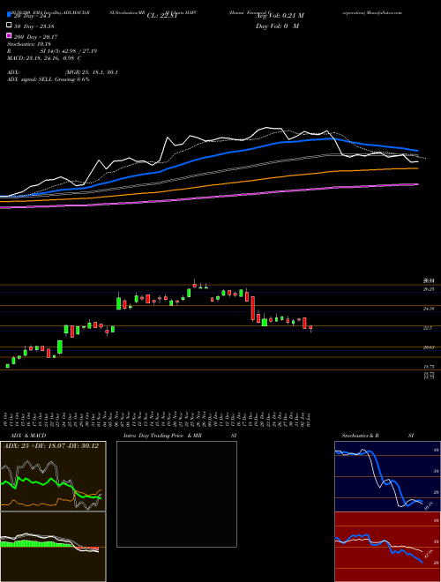Click the 24.38 price axis label
The image size is (441, 582).
pyautogui.click(x=430, y=309)
